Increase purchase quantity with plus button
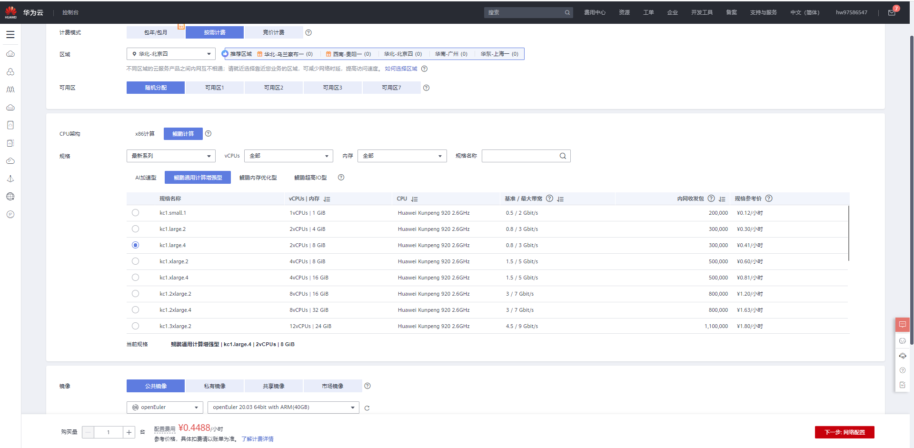 129,432
